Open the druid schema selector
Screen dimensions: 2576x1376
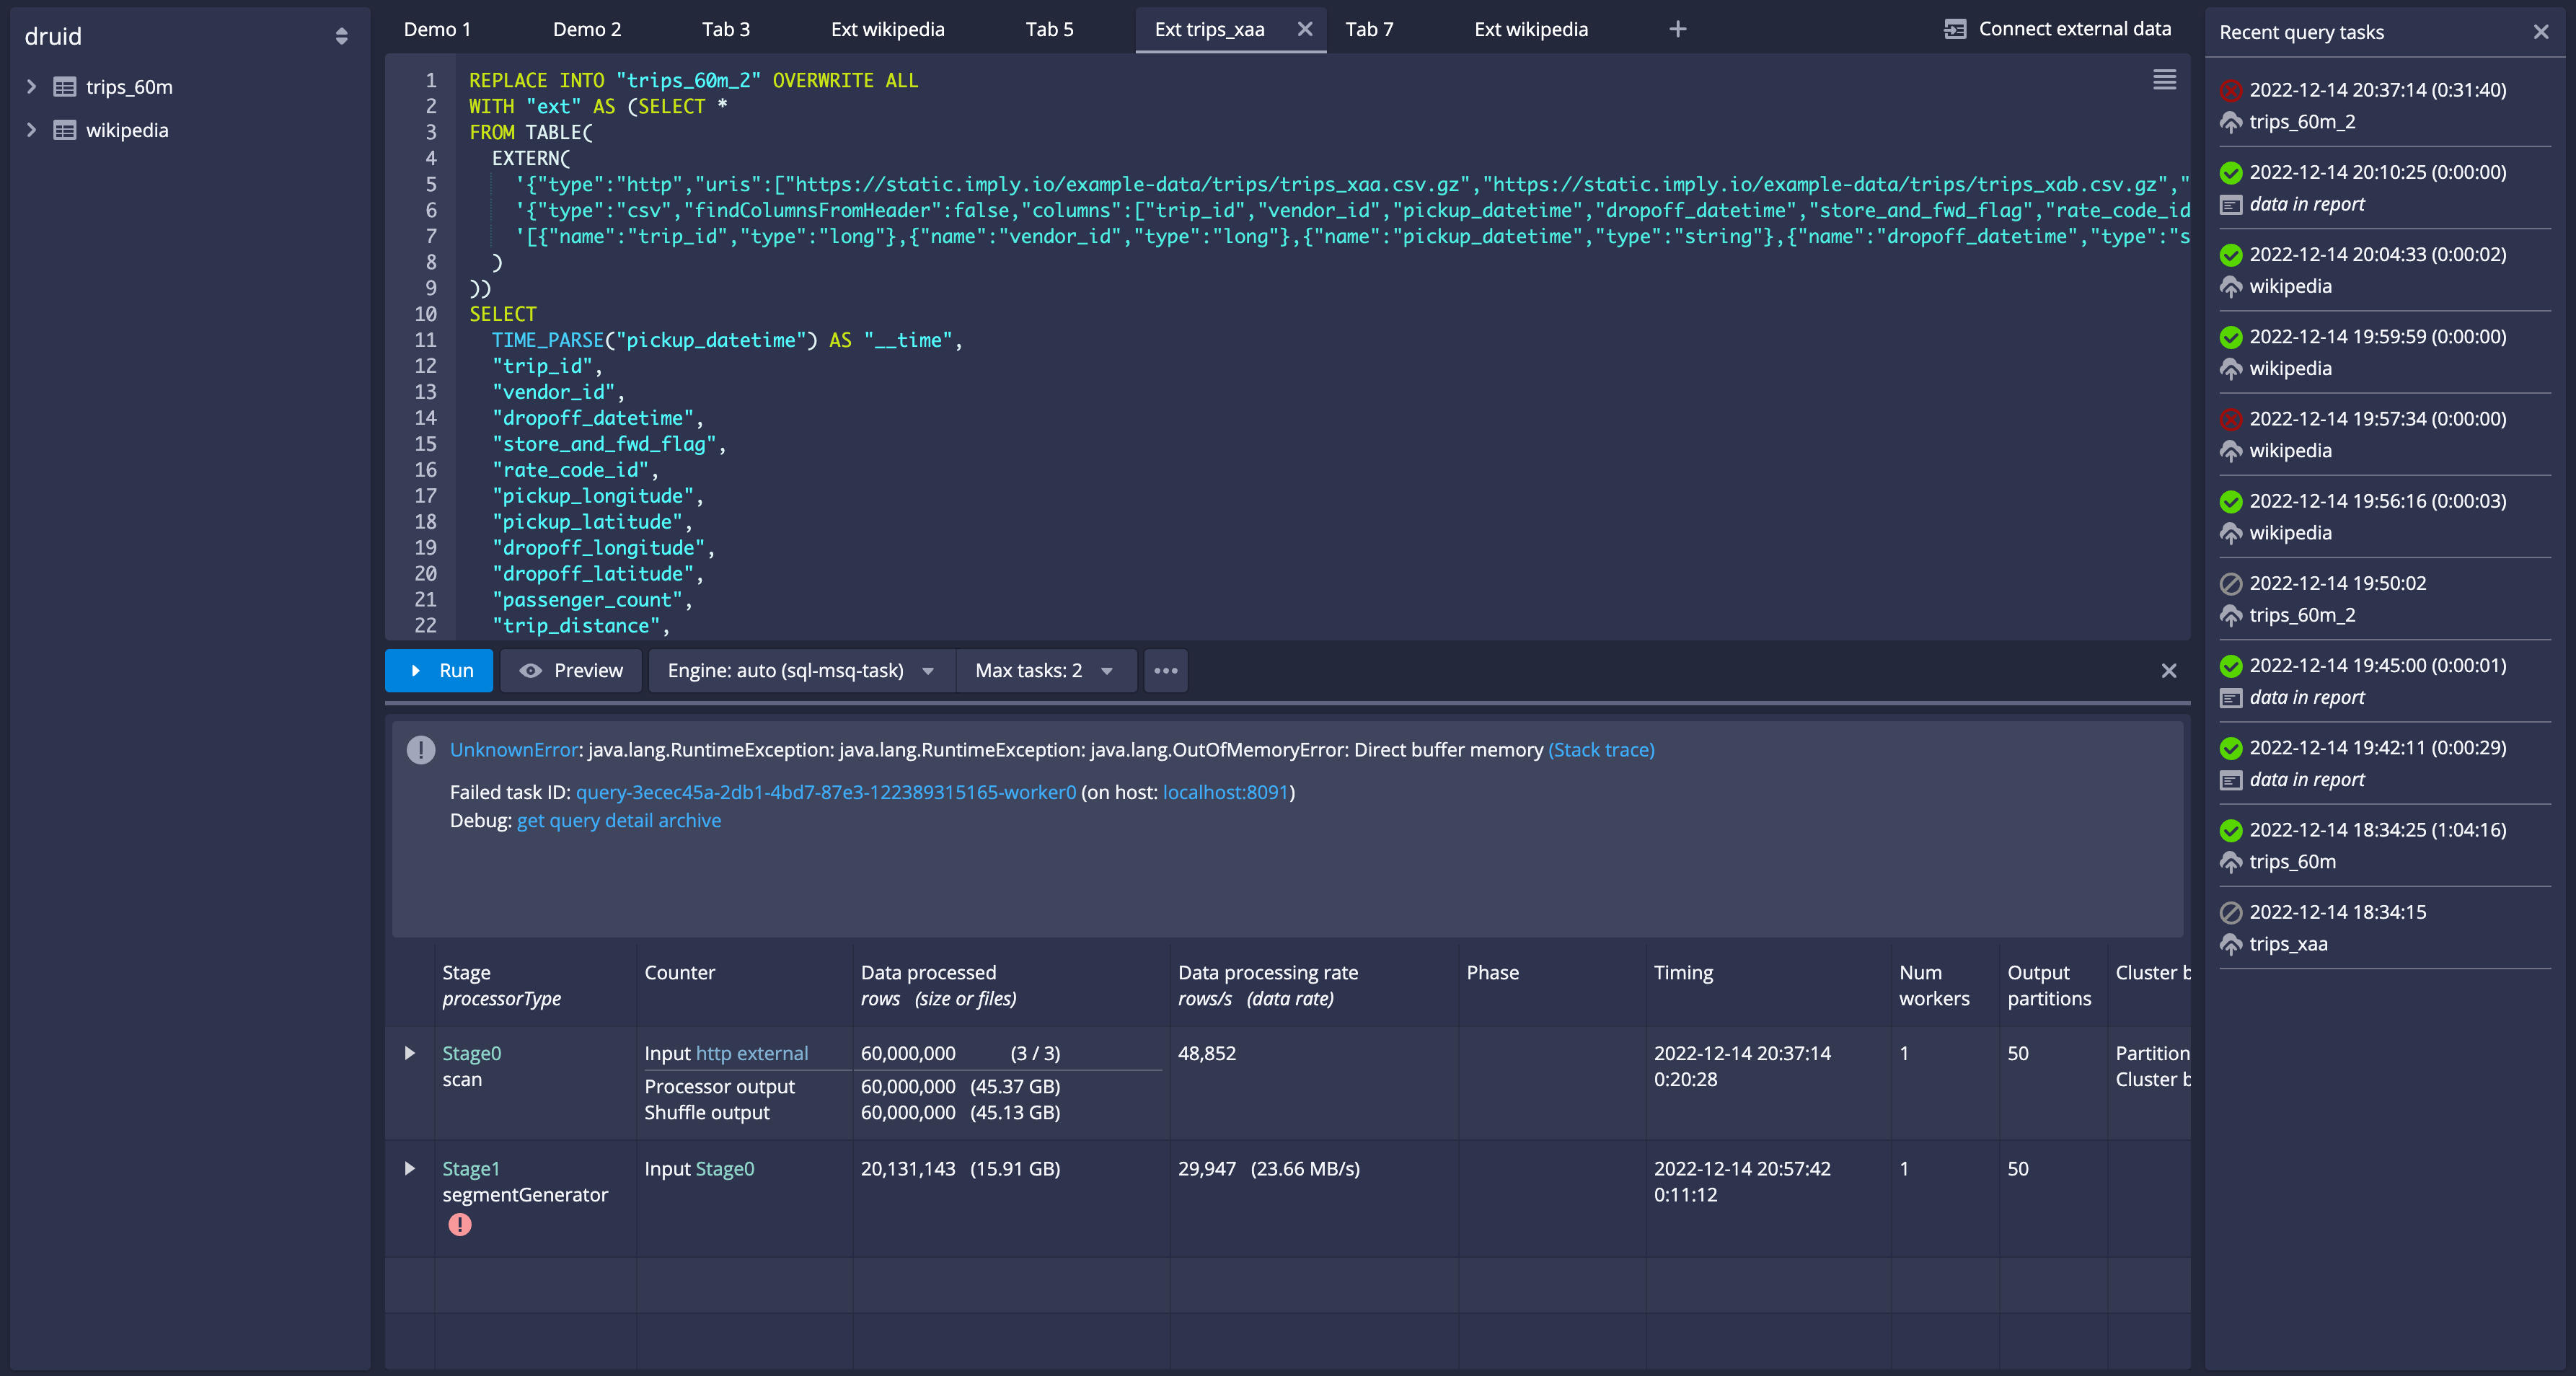pyautogui.click(x=341, y=36)
